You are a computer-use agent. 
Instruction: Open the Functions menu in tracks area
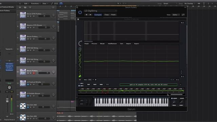tap(36, 3)
